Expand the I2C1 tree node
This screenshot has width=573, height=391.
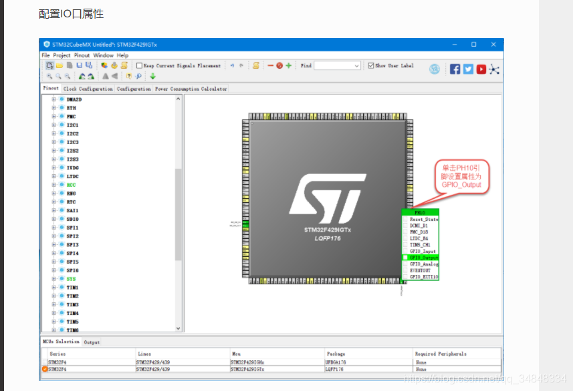pyautogui.click(x=54, y=125)
